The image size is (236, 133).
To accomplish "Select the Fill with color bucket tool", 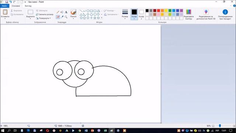I will click(62, 12).
